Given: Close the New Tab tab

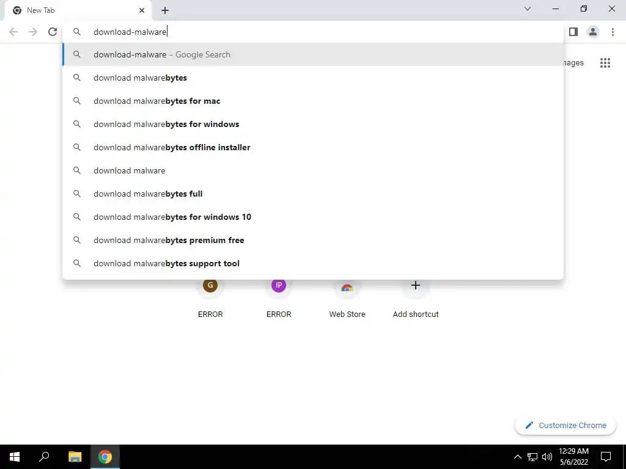Looking at the screenshot, I should tap(142, 11).
